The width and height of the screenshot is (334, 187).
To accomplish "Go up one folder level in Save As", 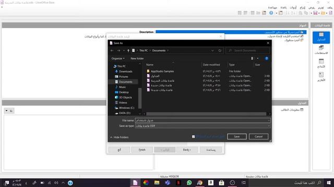I will 128,51.
